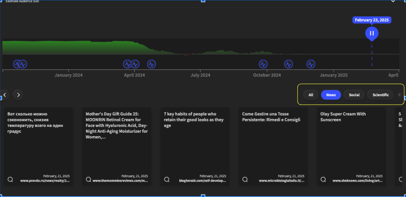Collapse the panel using top-right chevron

click(x=393, y=2)
